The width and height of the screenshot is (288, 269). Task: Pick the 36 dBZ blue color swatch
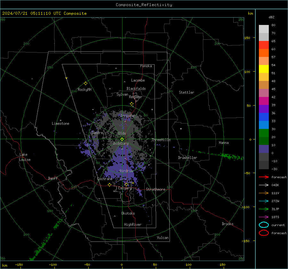264,117
